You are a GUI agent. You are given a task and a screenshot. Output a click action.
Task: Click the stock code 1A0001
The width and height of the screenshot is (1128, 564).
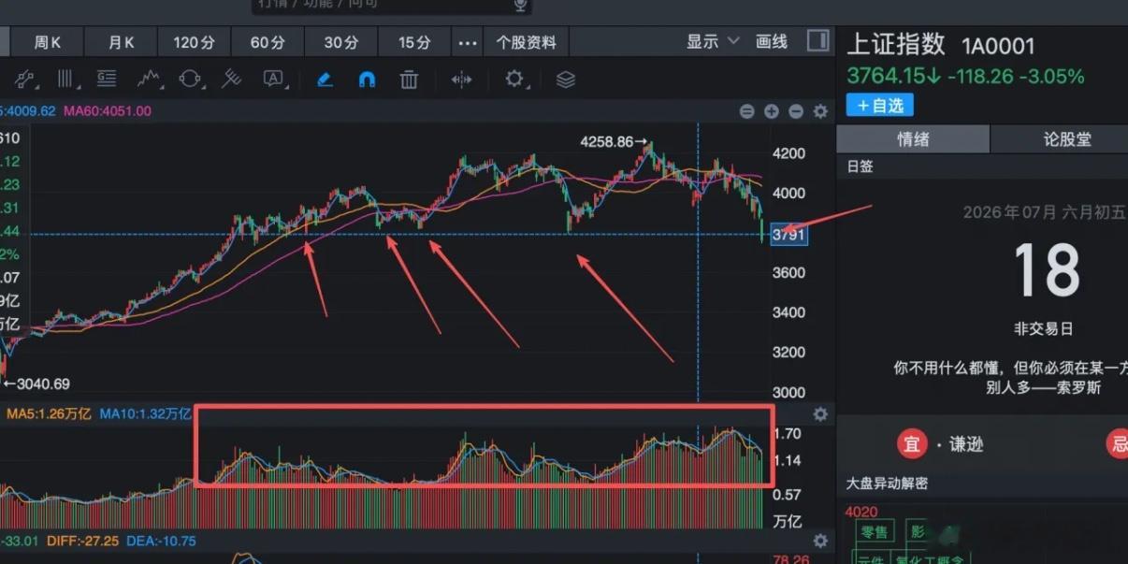[x=997, y=45]
